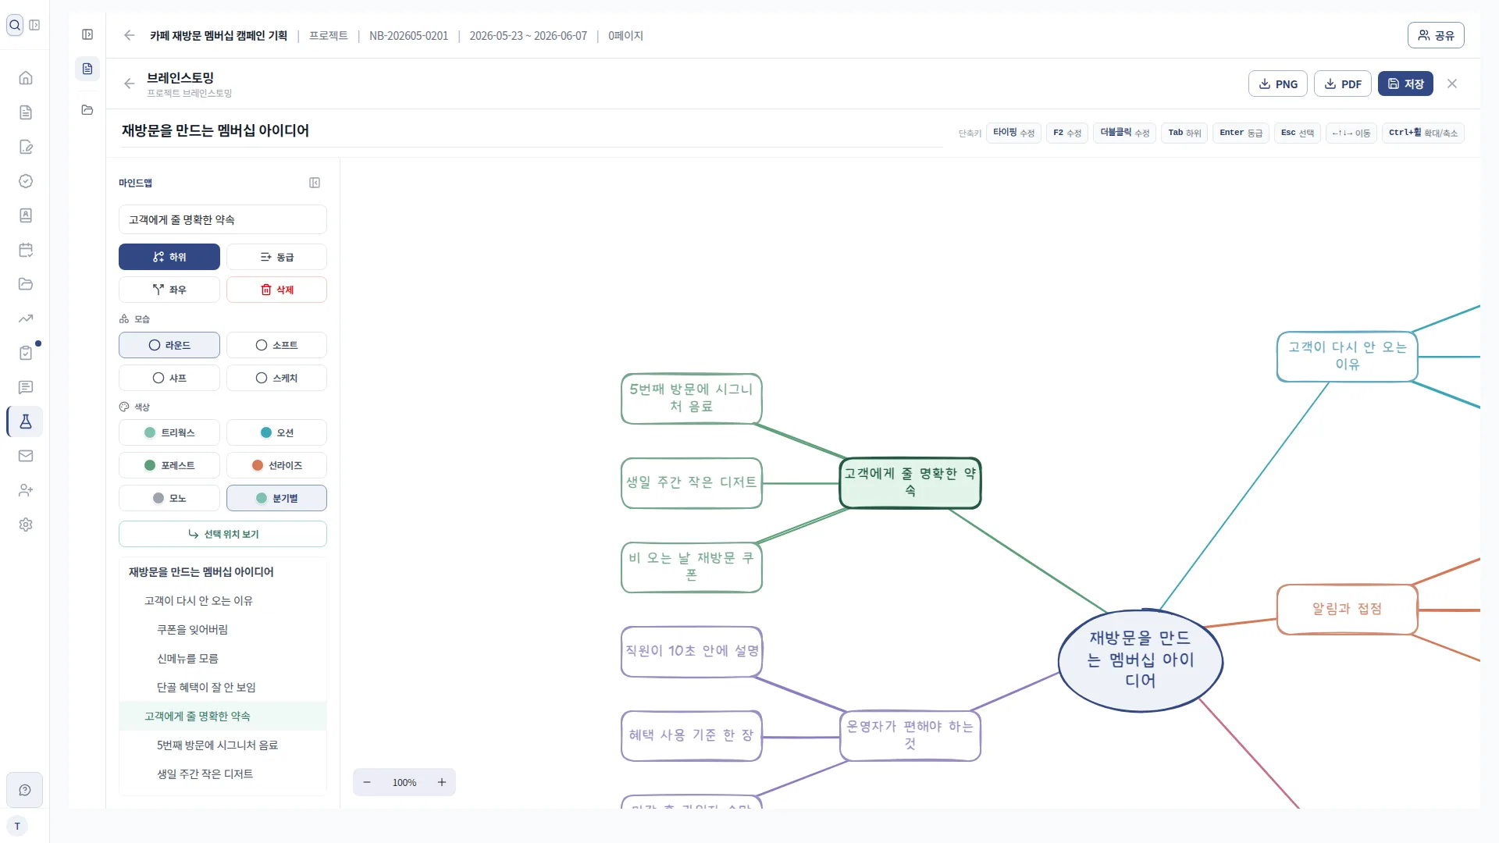The height and width of the screenshot is (843, 1499).
Task: Click the zoom in plus icon
Action: pos(442,782)
